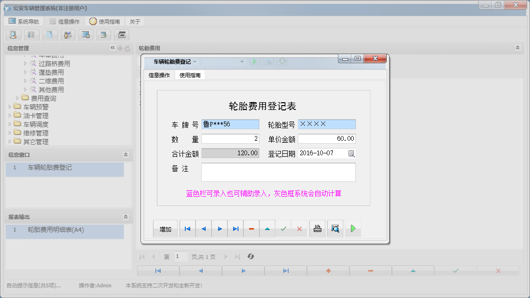Open print preview in the registration dialog
The image size is (530, 298).
pyautogui.click(x=335, y=228)
